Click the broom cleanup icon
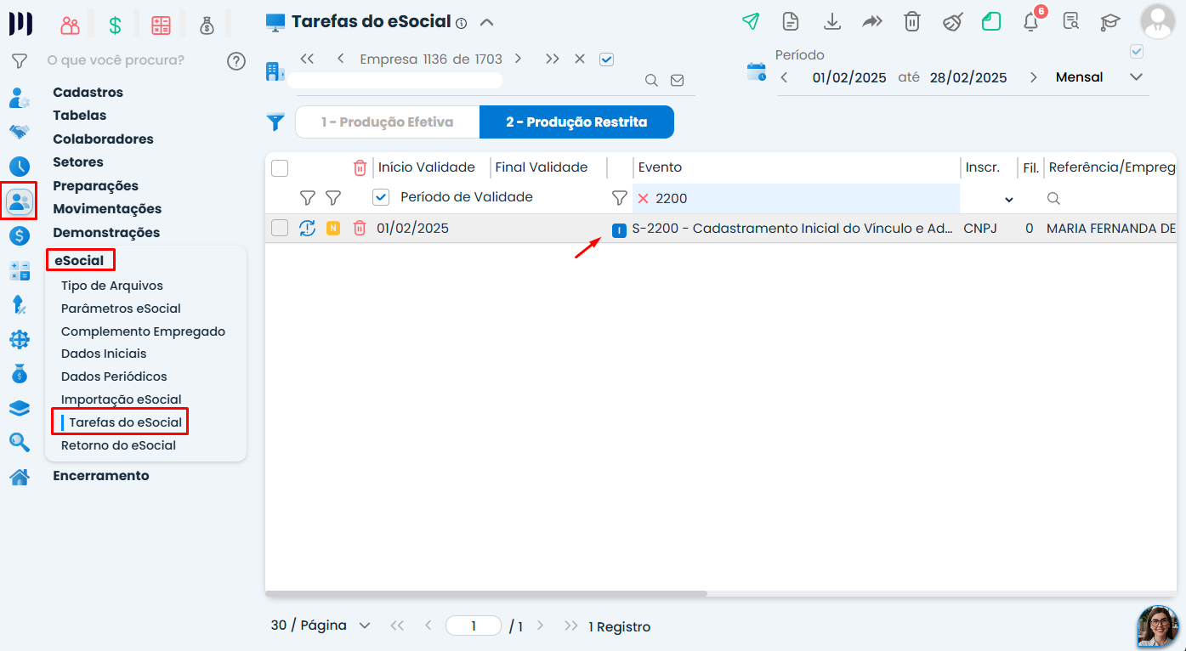Viewport: 1186px width, 651px height. pos(952,22)
